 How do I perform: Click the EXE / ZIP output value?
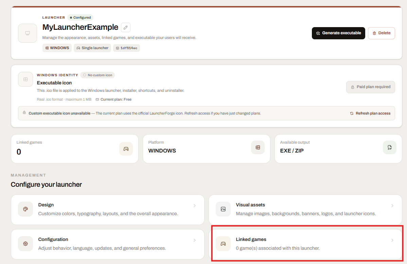[292, 150]
